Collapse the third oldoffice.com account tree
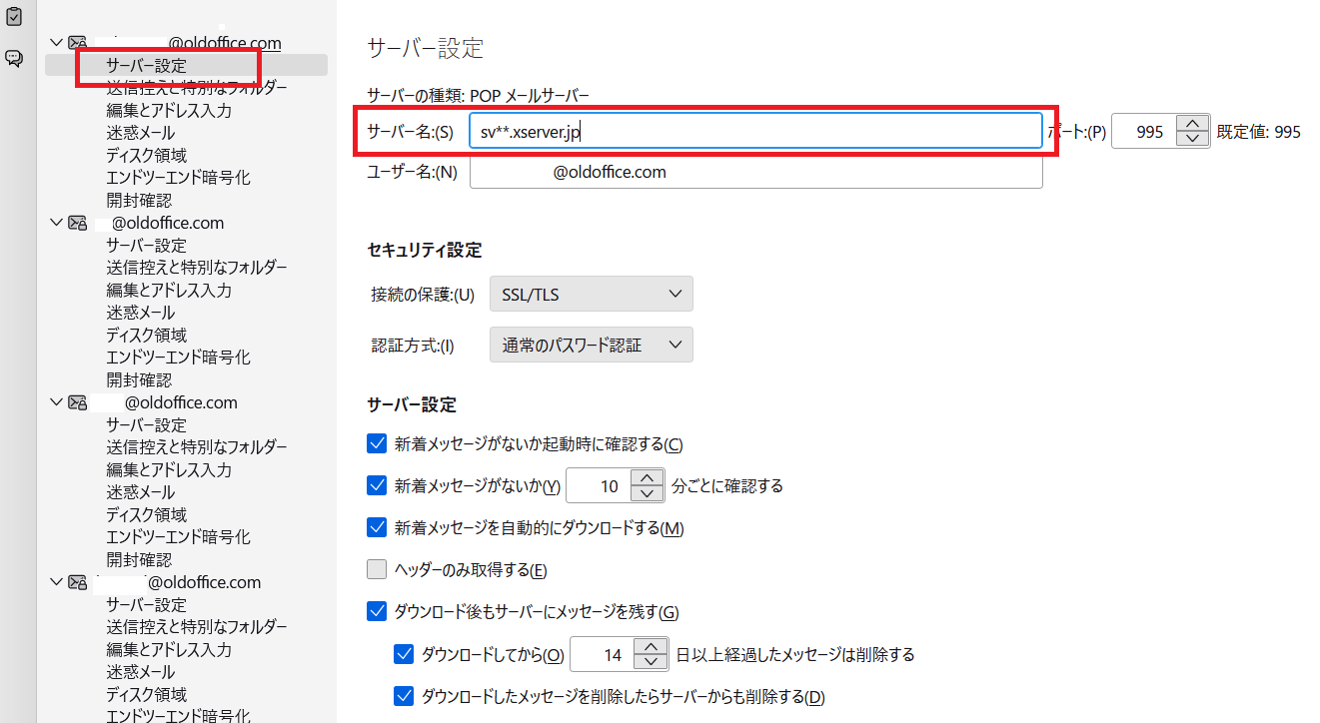The height and width of the screenshot is (723, 1320). [56, 402]
